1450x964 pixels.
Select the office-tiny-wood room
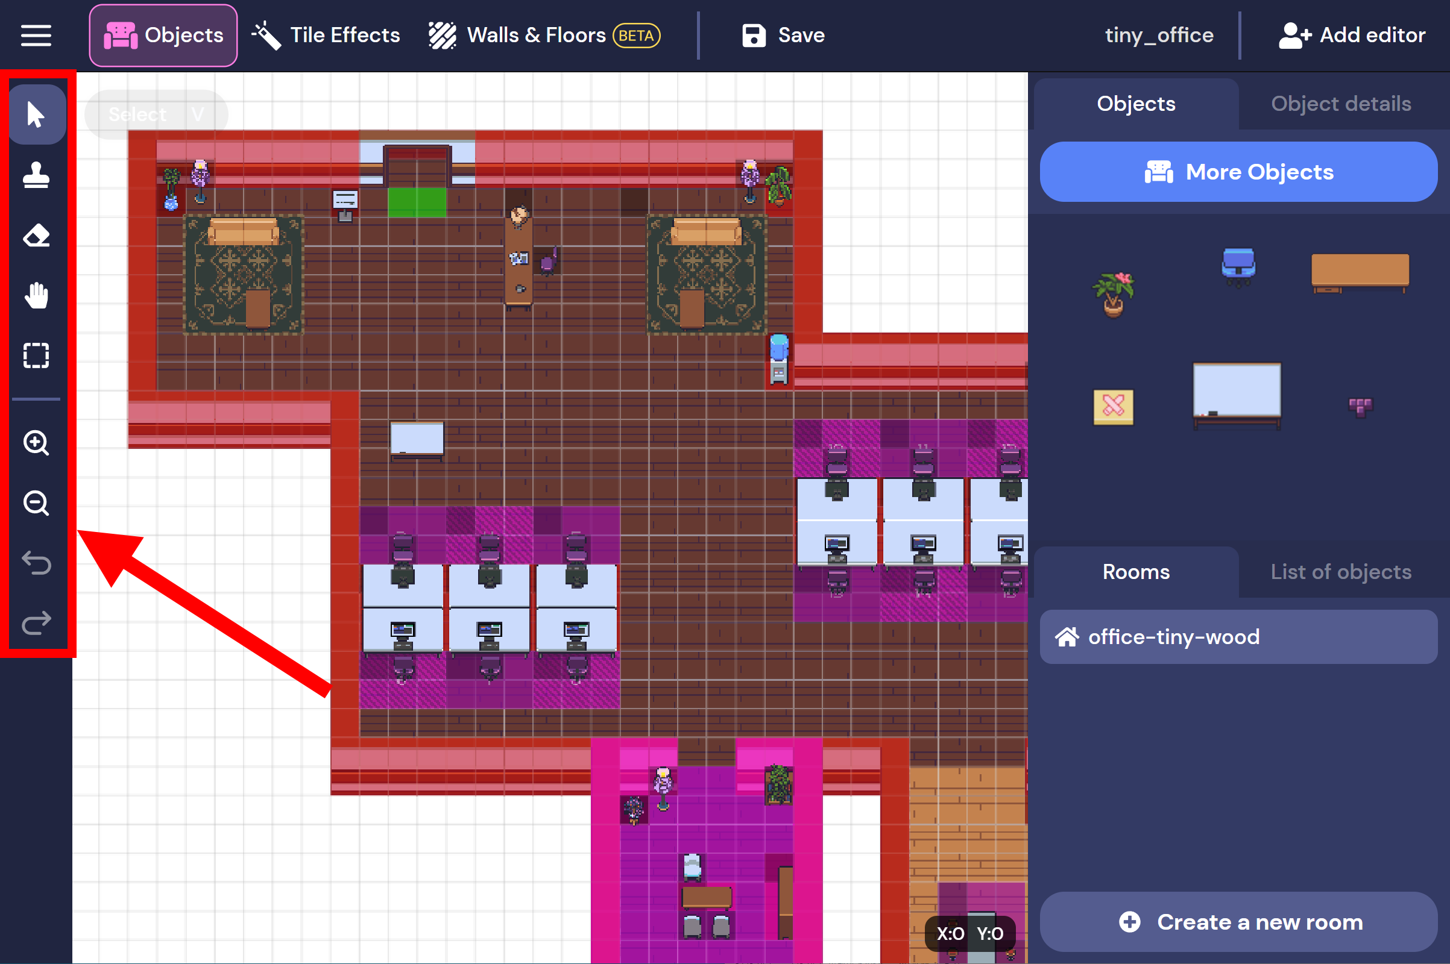pyautogui.click(x=1238, y=637)
